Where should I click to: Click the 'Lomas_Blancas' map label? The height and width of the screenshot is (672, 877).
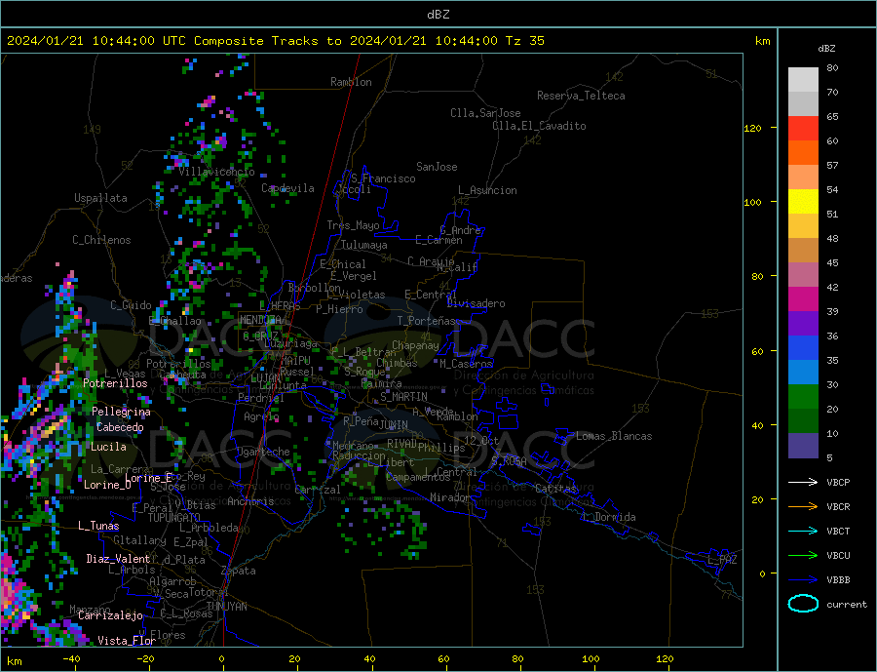[614, 436]
